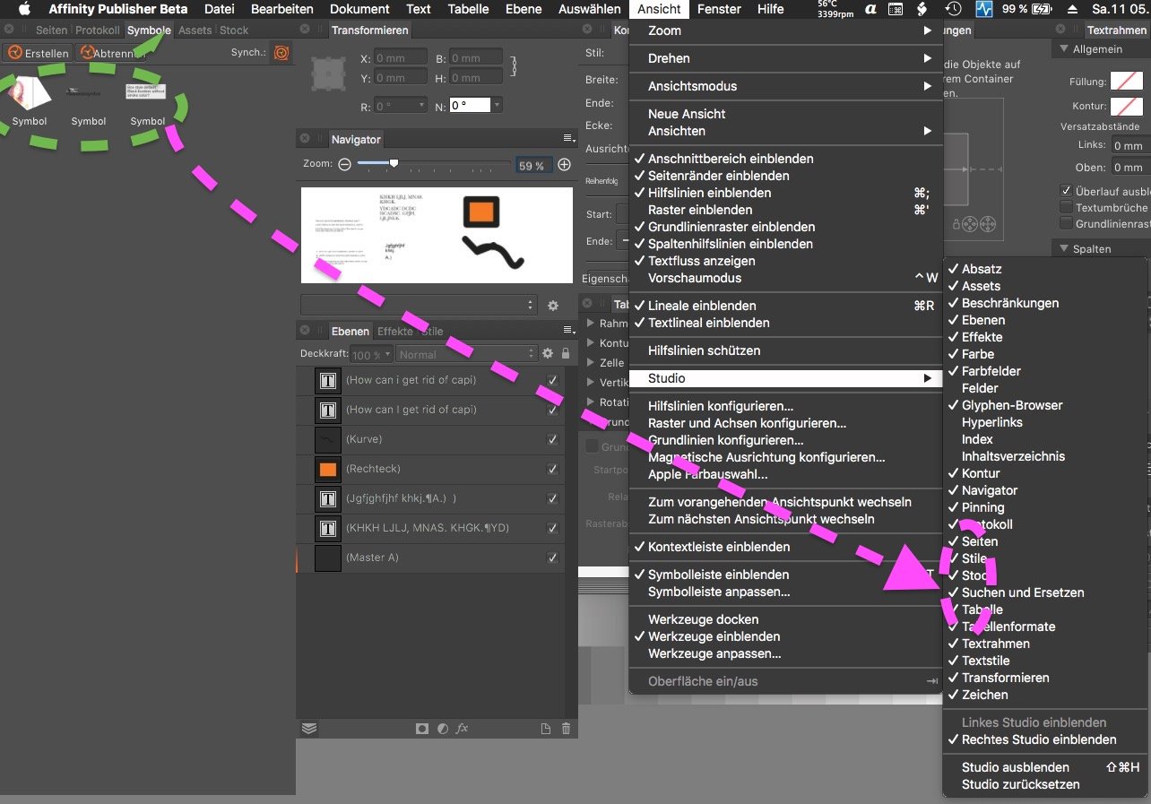Click the Erstellen button in Symbole panel
The image size is (1151, 804).
point(37,53)
